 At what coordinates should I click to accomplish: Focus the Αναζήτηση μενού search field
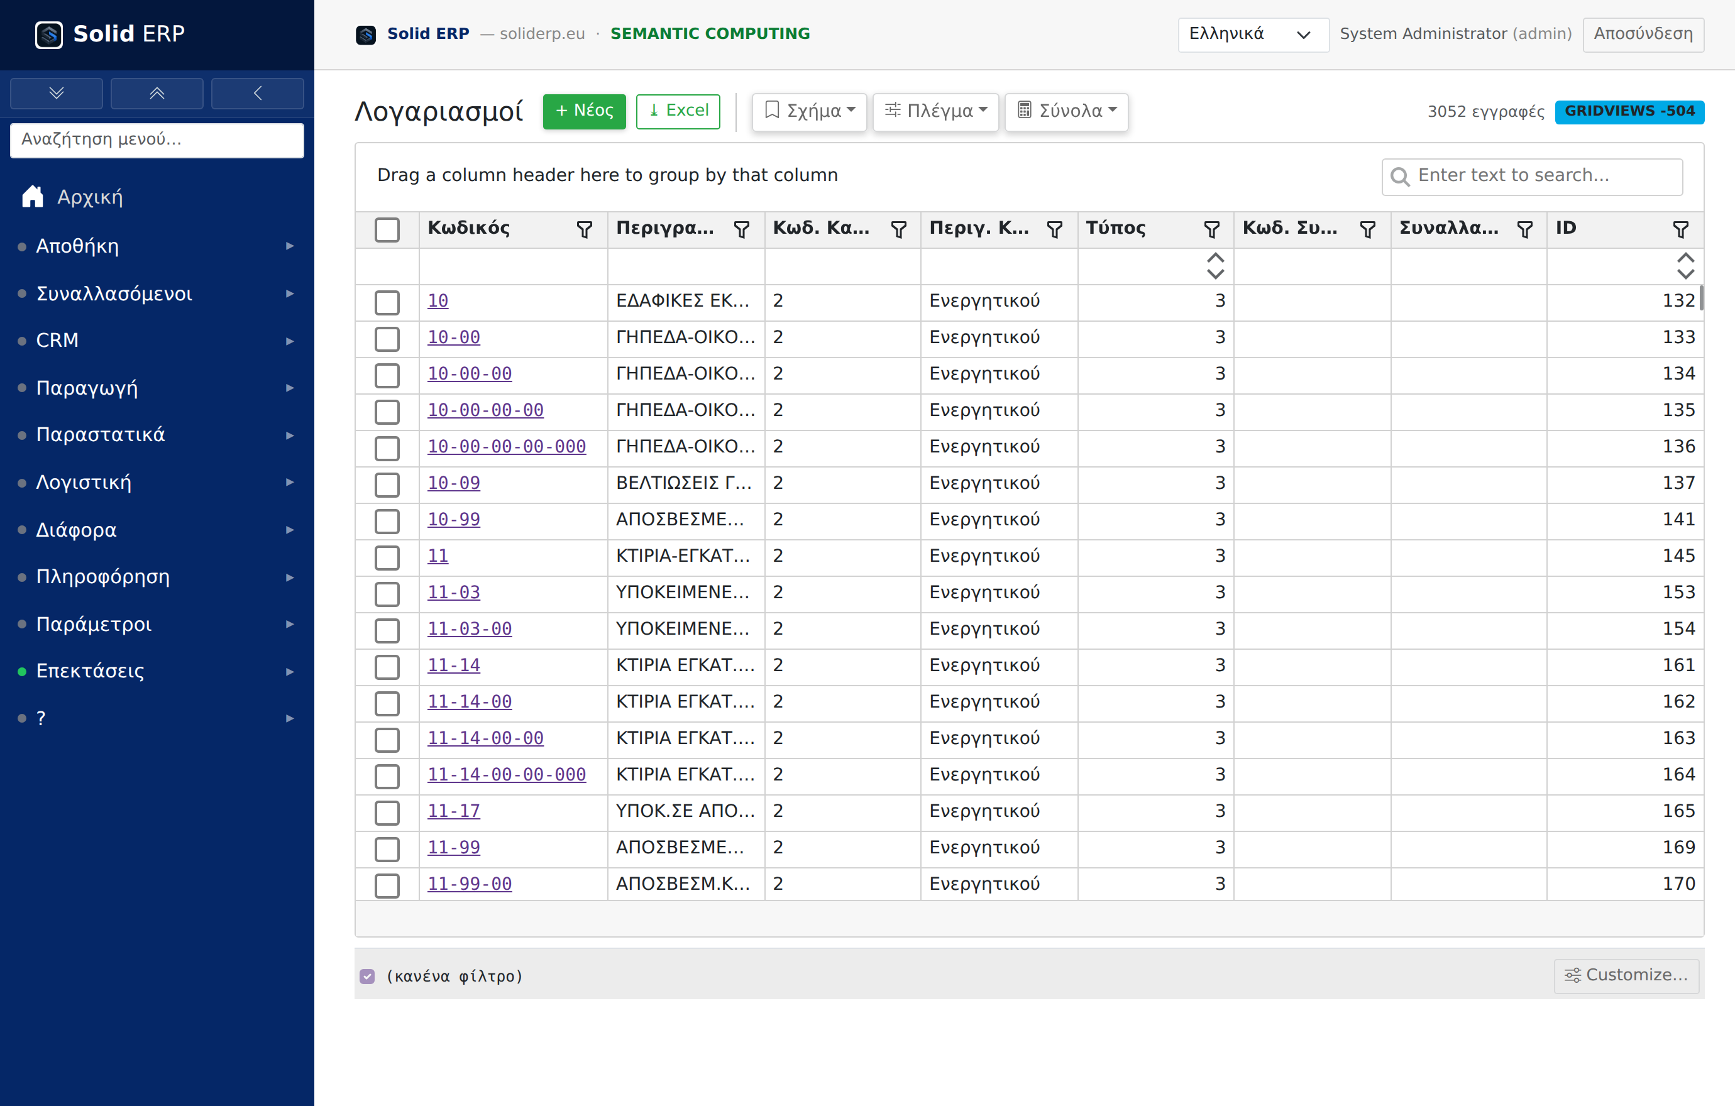coord(157,140)
